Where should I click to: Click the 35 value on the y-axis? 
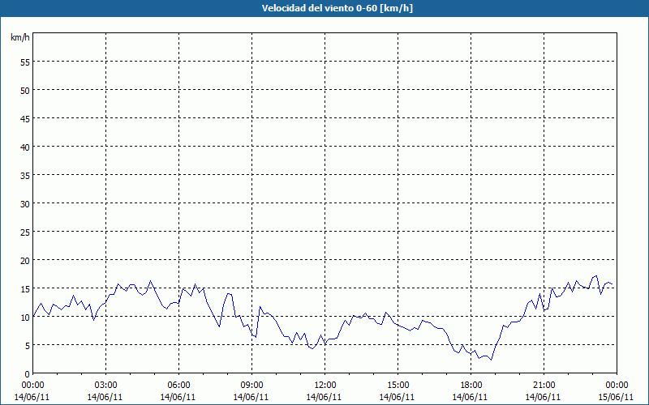pyautogui.click(x=25, y=176)
